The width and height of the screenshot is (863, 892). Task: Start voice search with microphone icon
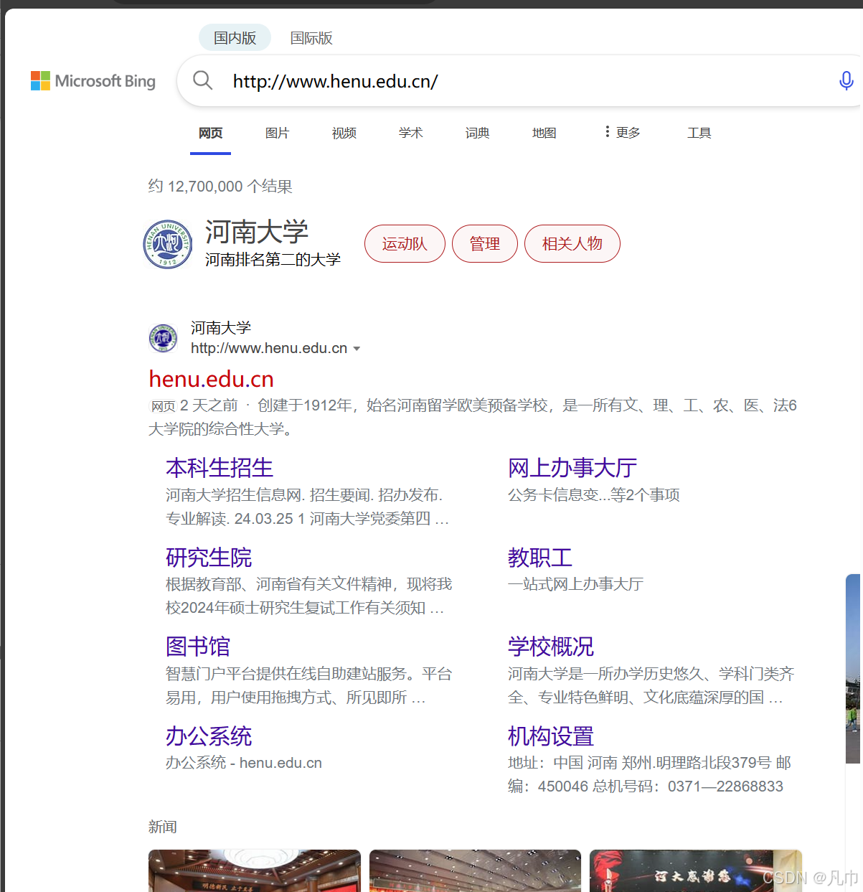point(847,80)
